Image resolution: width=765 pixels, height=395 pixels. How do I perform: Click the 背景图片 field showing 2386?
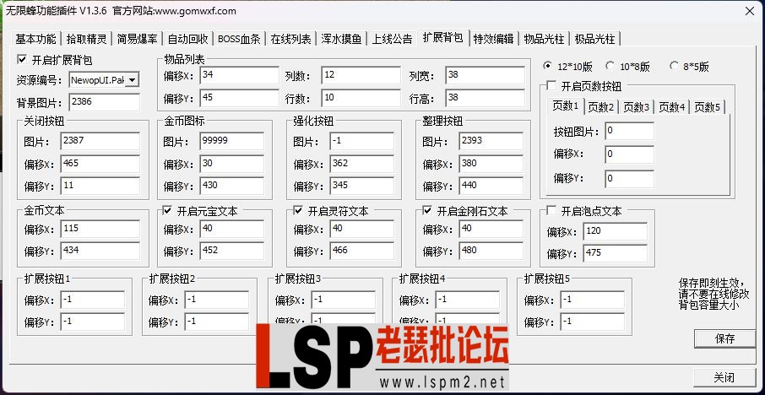click(104, 102)
